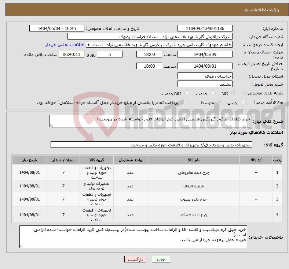Click the بازگشت (back) button
The height and width of the screenshot is (269, 289).
(x=135, y=259)
